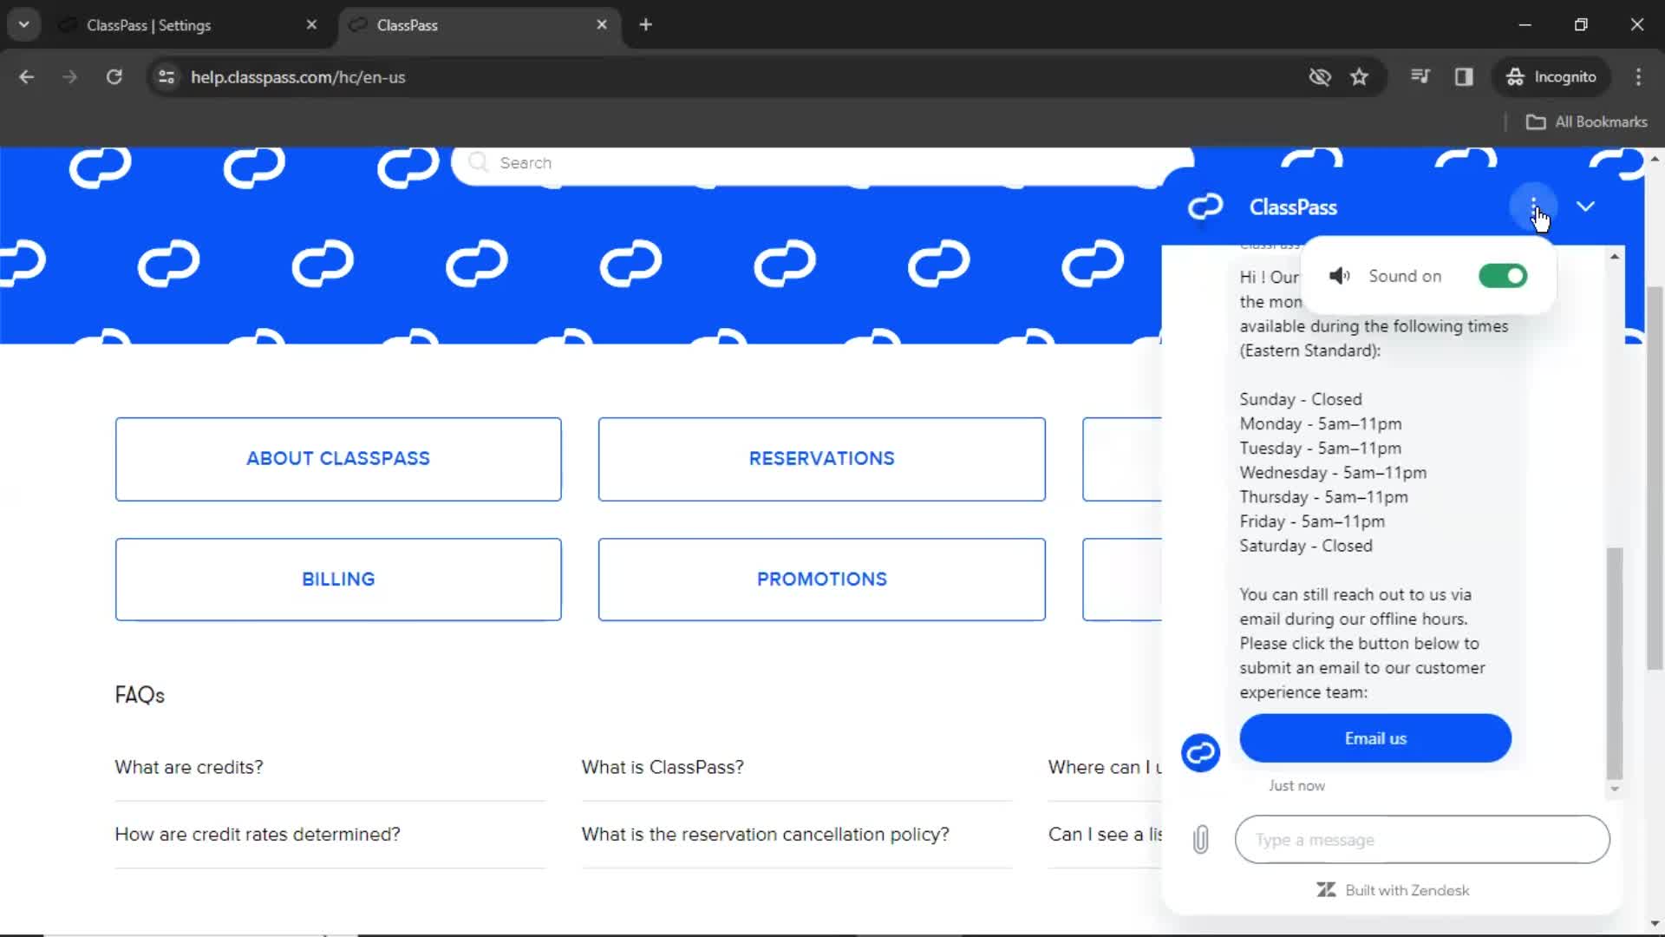Click the ABOUT CLASSPASS section link

(337, 459)
